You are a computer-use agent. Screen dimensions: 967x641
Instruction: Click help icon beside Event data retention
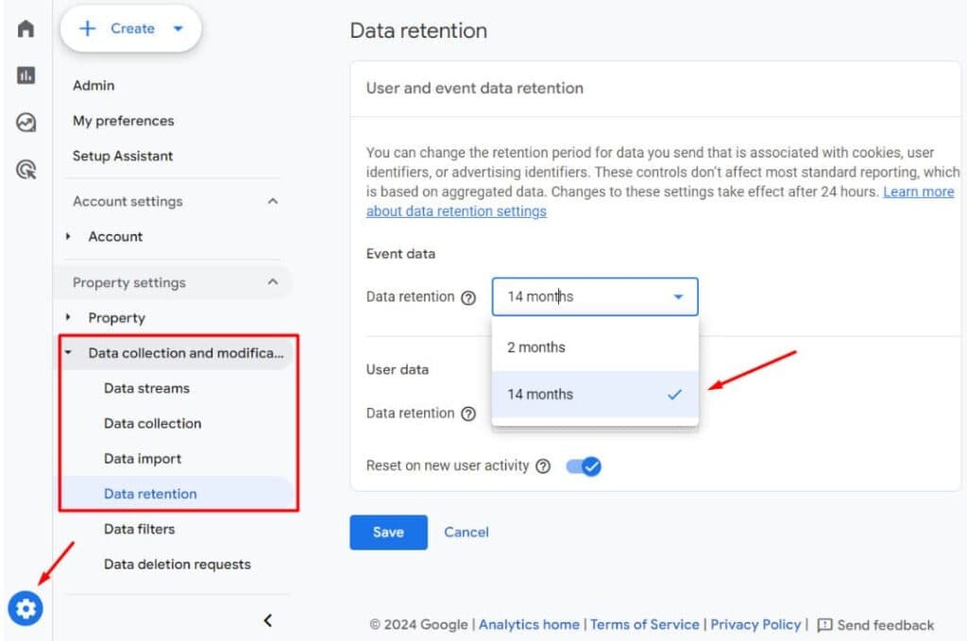[468, 297]
